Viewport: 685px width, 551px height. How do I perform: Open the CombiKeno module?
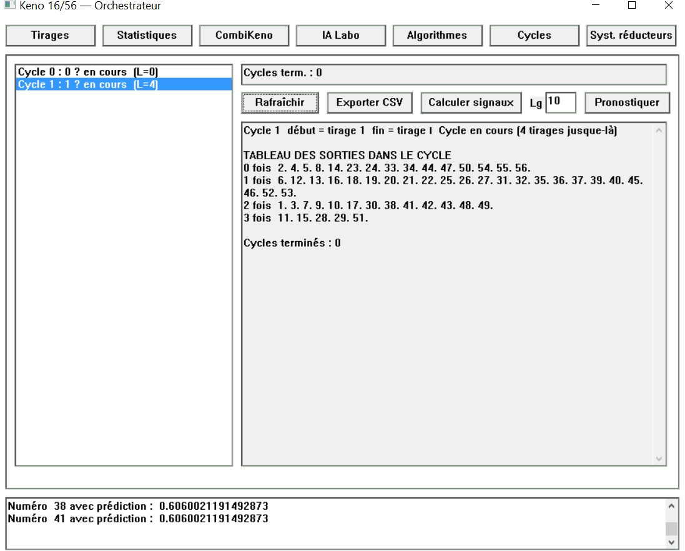[244, 36]
